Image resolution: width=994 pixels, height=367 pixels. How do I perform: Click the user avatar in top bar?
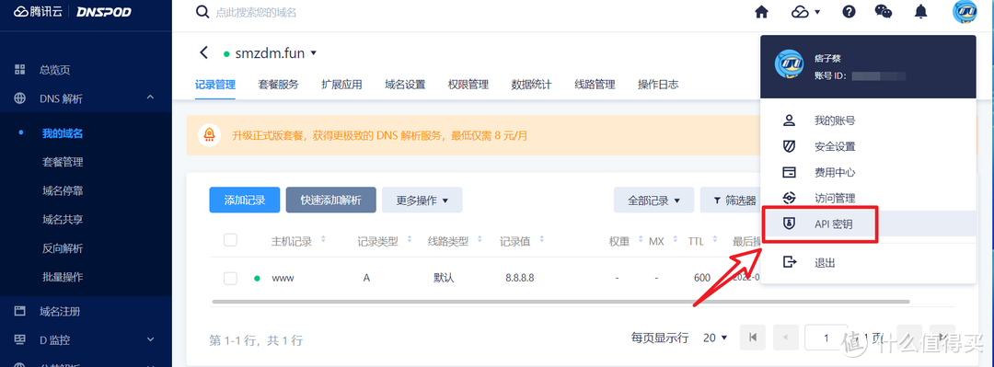pos(965,12)
